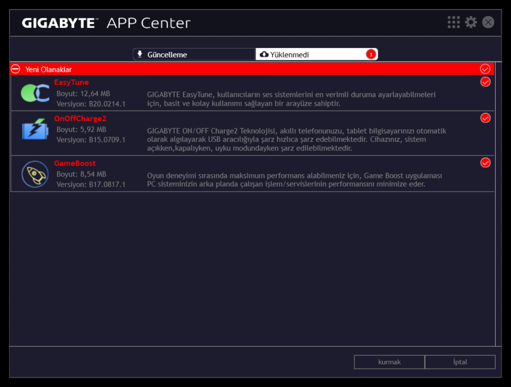Toggle select-all checkbox in Yeni Olanaklar header
Screen dimensions: 511x387
coord(485,69)
